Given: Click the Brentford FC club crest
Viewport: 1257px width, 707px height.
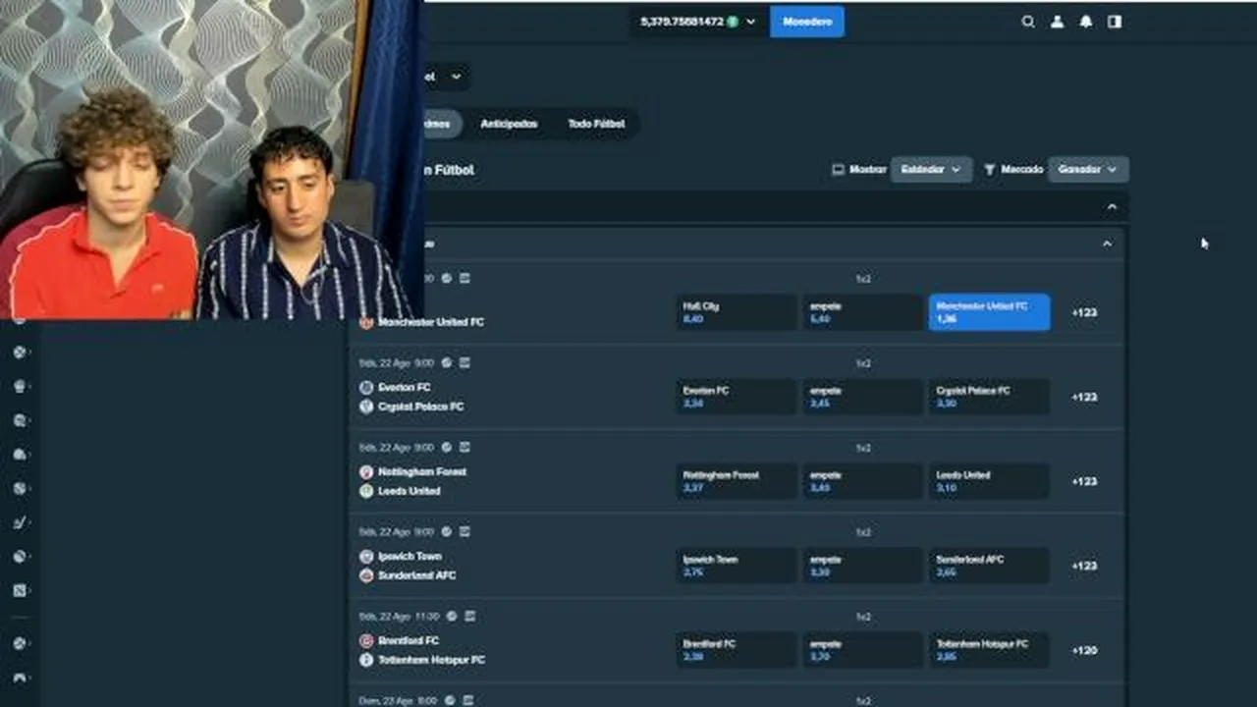Looking at the screenshot, I should (366, 641).
